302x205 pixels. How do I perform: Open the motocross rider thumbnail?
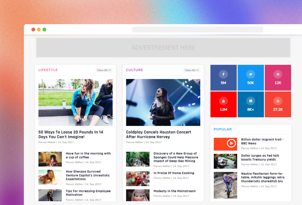tap(225, 185)
